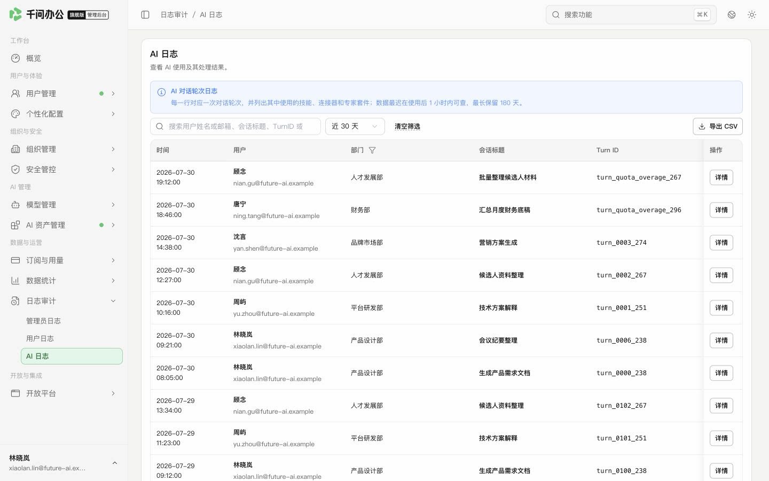Focus the 搜索功能 search field
The width and height of the screenshot is (769, 481).
point(631,15)
